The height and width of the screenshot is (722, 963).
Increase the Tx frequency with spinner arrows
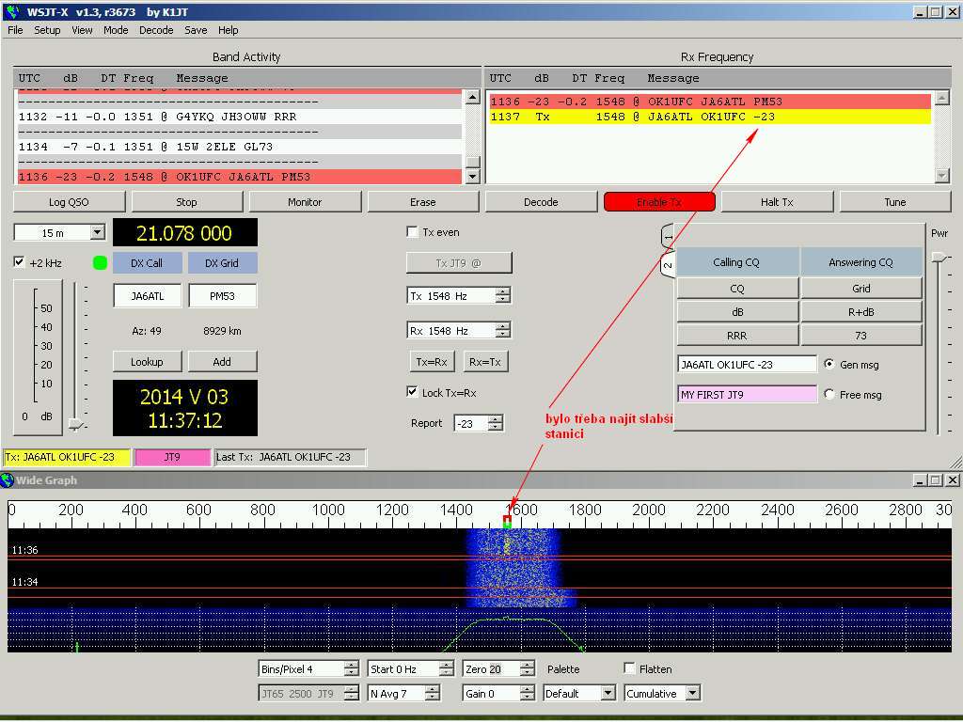[x=503, y=291]
